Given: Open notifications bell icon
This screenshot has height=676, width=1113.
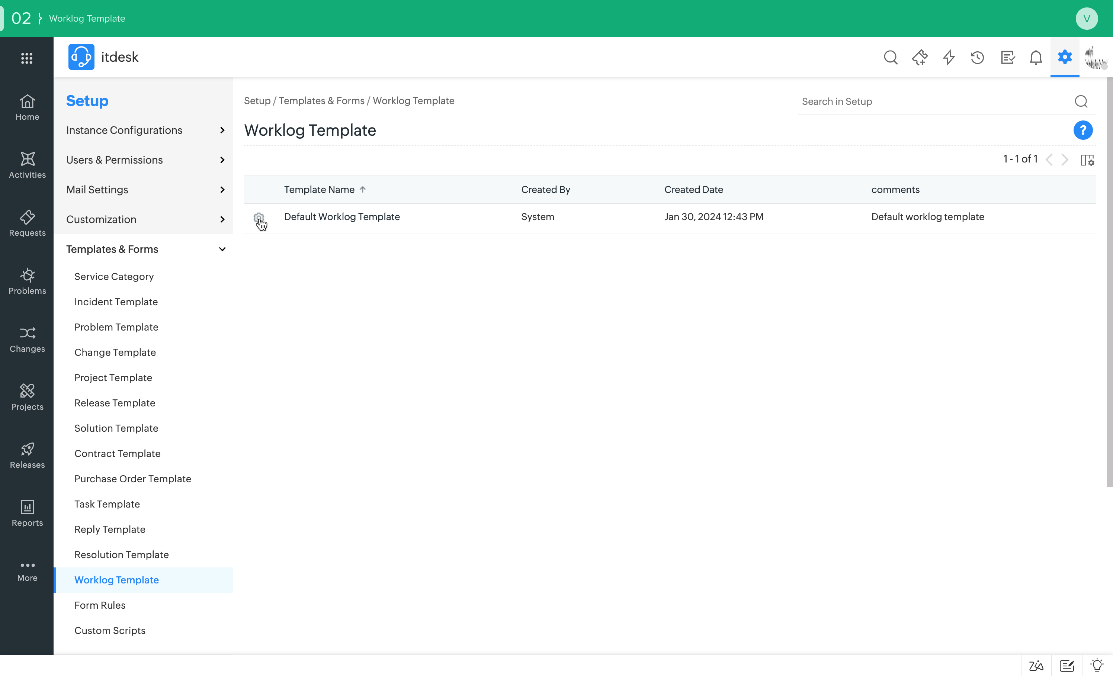Looking at the screenshot, I should click(1036, 57).
